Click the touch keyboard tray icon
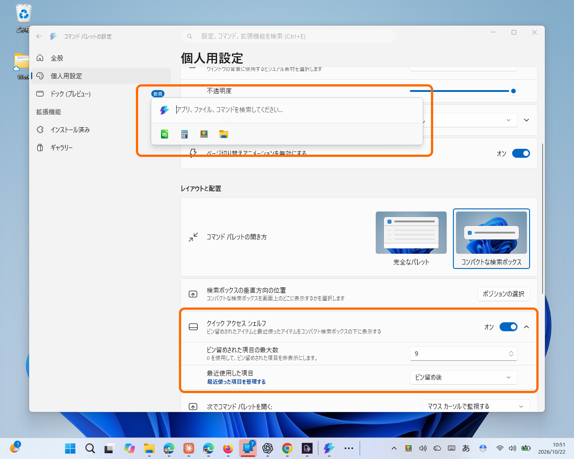The height and width of the screenshot is (459, 574). (452, 448)
